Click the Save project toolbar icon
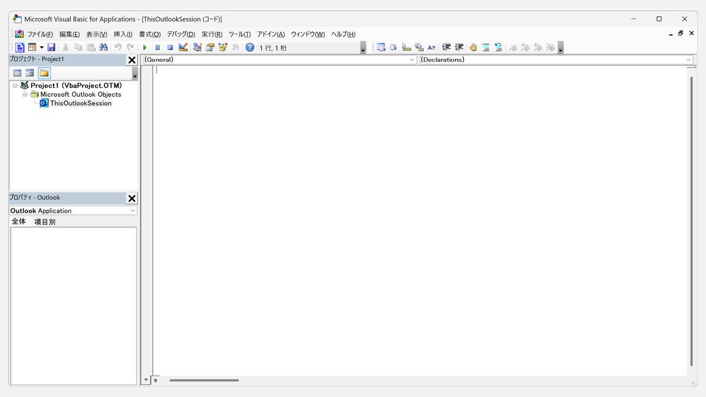The height and width of the screenshot is (397, 706). (51, 47)
